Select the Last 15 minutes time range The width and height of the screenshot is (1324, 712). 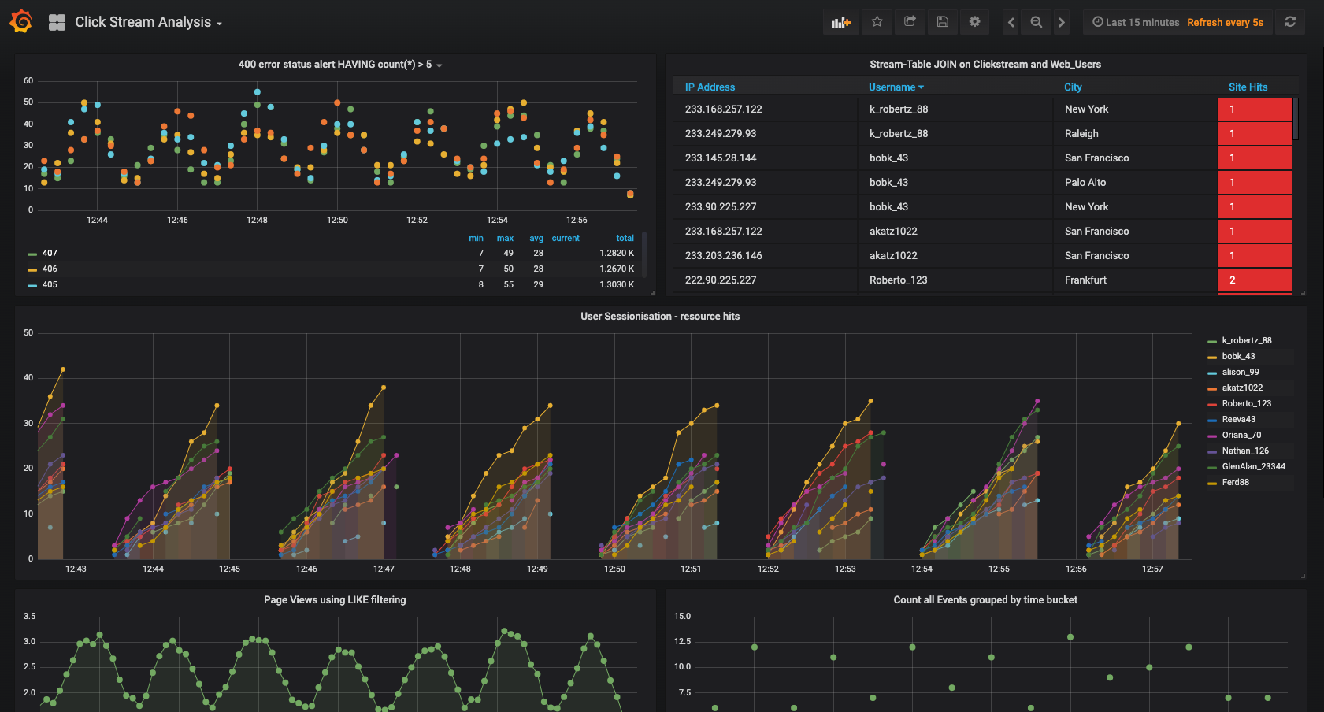[x=1141, y=22]
